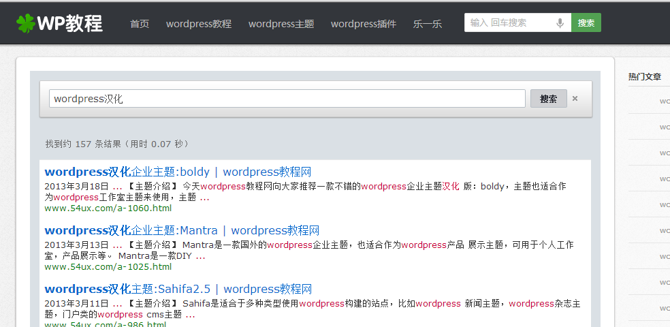Open the Mantra 企业主题 result title
Image resolution: width=670 pixels, height=327 pixels.
point(182,230)
